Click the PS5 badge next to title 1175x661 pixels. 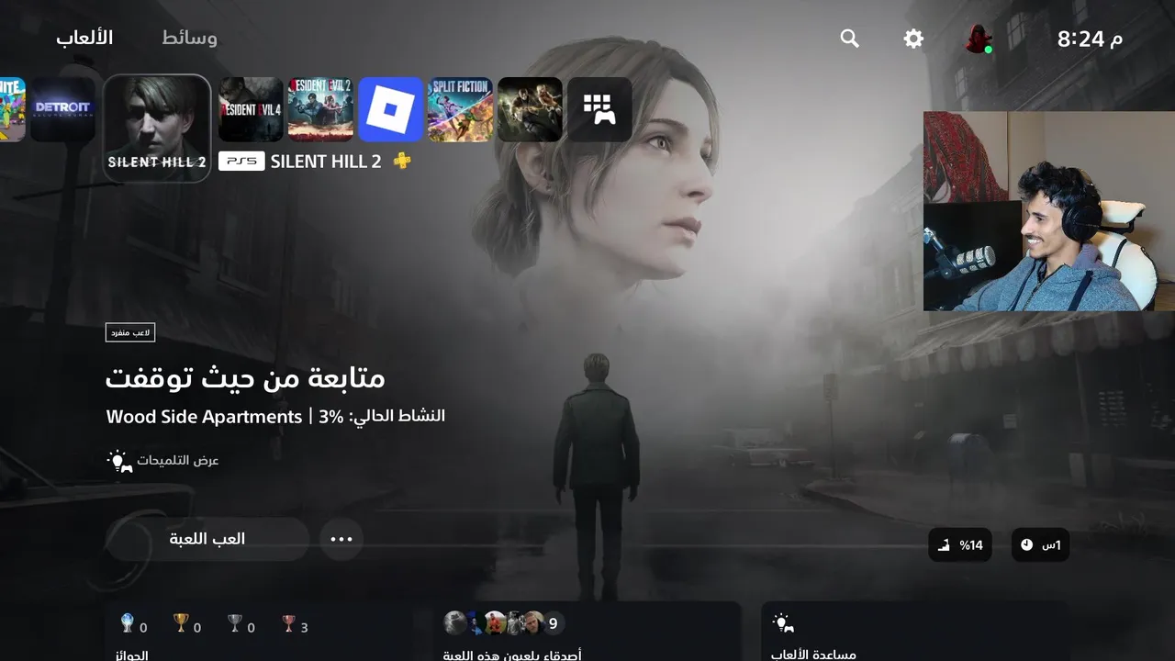point(241,162)
